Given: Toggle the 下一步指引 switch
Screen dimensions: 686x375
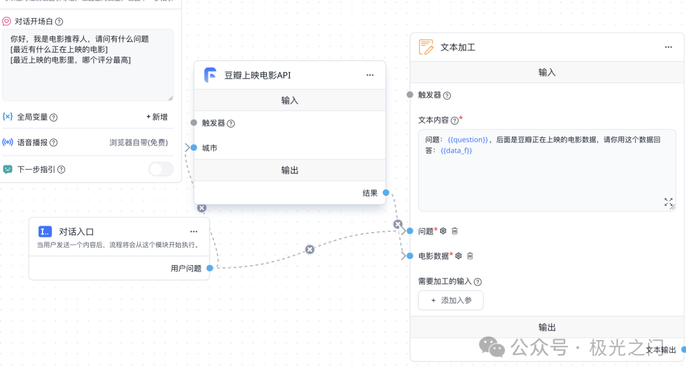Looking at the screenshot, I should pyautogui.click(x=161, y=169).
